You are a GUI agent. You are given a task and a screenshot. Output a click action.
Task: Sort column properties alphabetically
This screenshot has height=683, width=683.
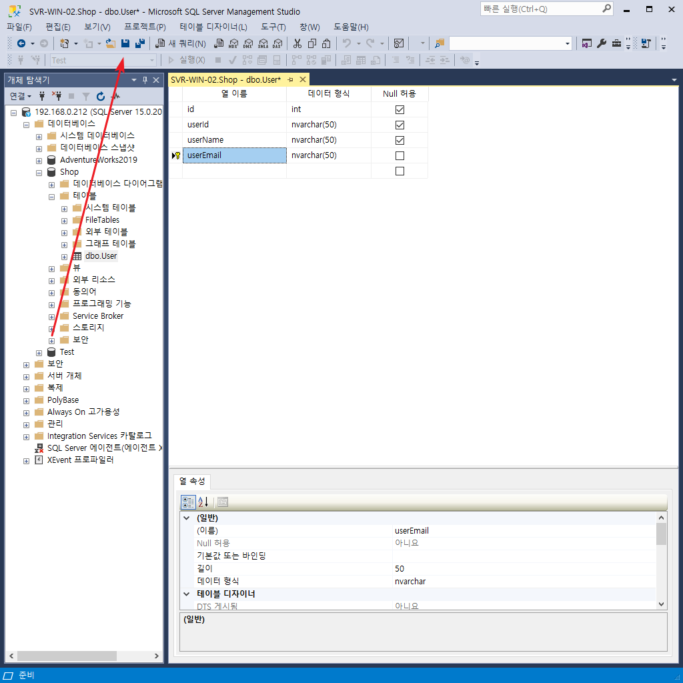pyautogui.click(x=203, y=502)
